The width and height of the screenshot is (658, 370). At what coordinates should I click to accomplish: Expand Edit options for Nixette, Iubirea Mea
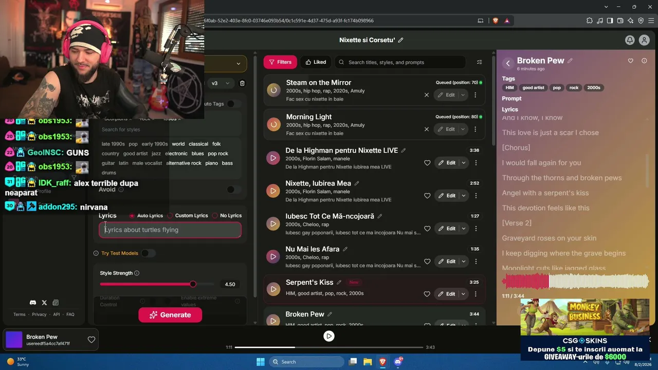point(464,196)
